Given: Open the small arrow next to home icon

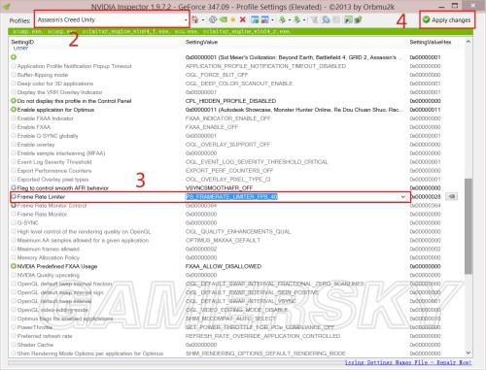Looking at the screenshot, I should 203,19.
